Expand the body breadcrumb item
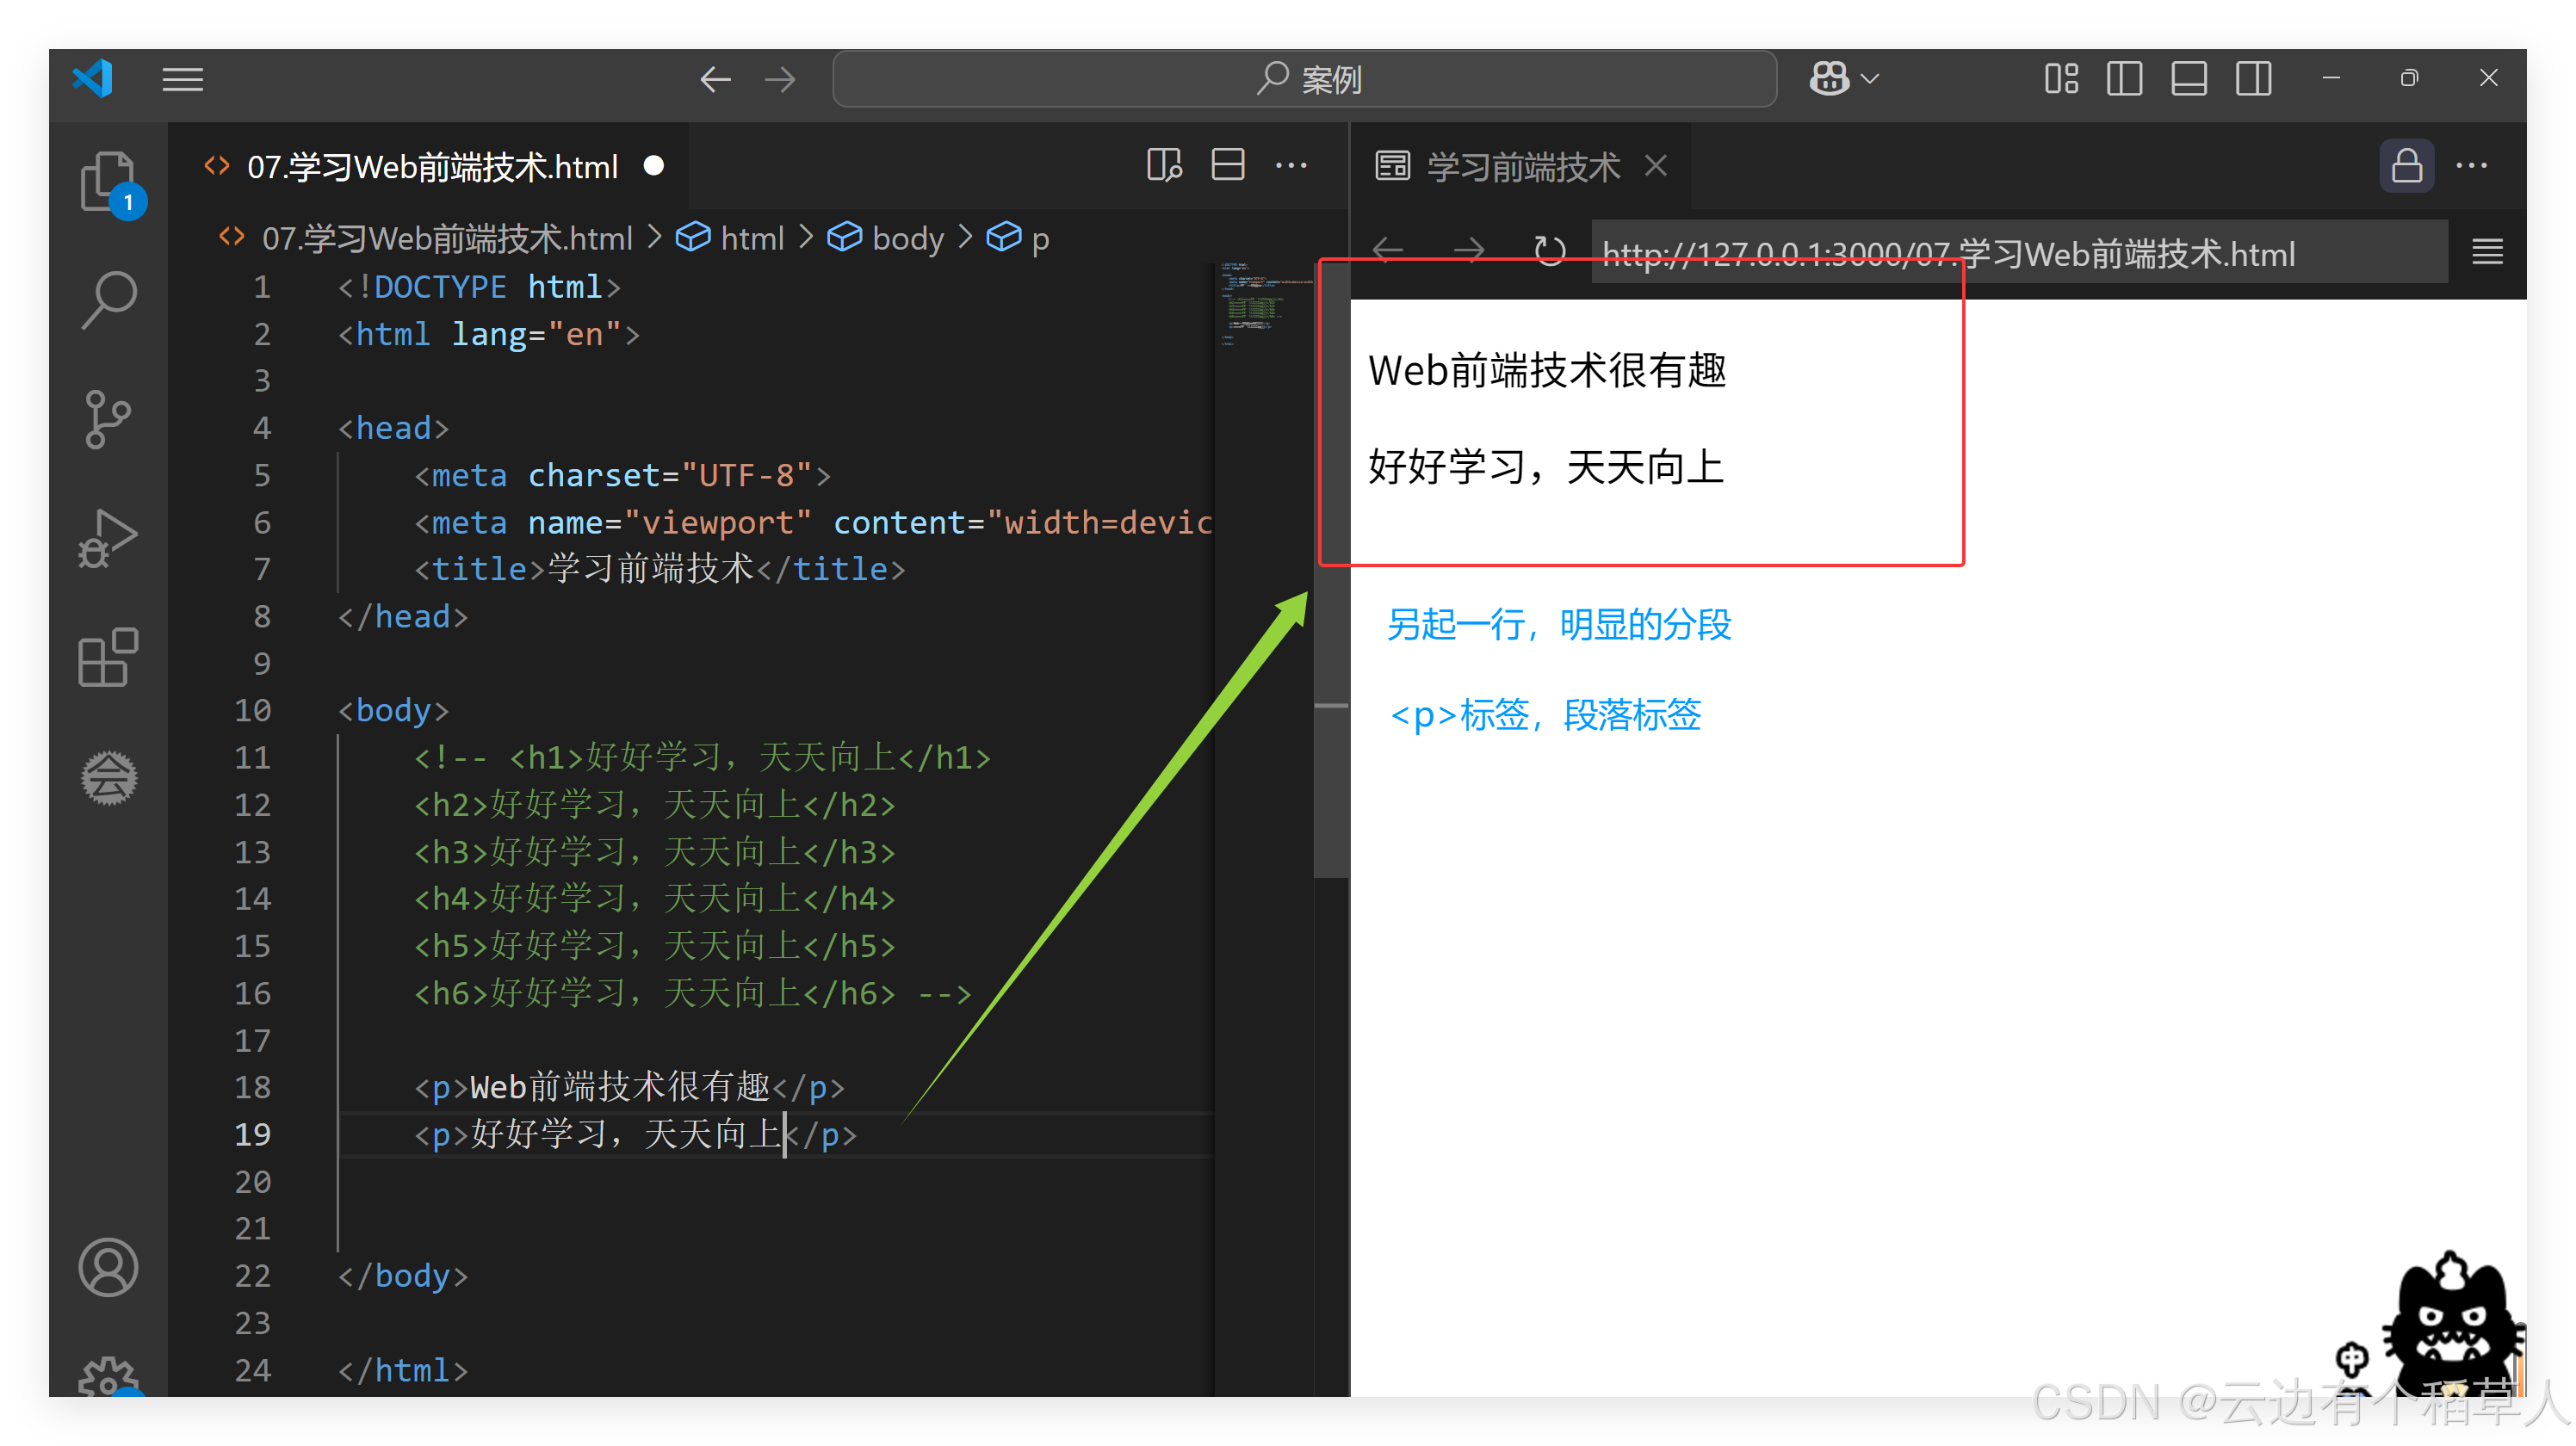Screen dimensions: 2576x1446 coord(906,238)
